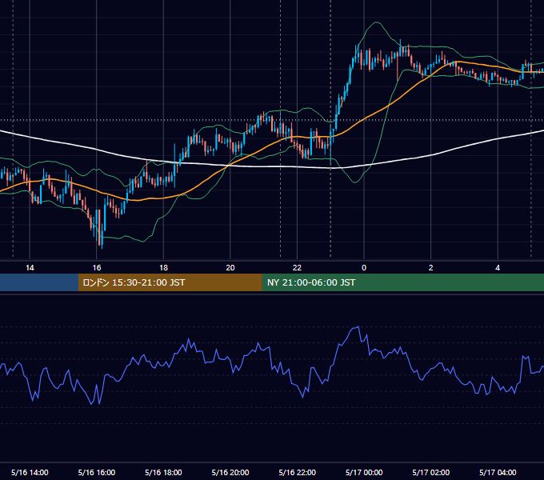Screen dimensions: 544x480
Task: Click the 5/17 00:00 date label
Action: pos(364,472)
